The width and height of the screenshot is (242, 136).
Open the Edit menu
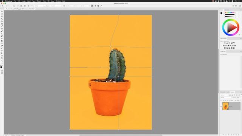pos(19,1)
